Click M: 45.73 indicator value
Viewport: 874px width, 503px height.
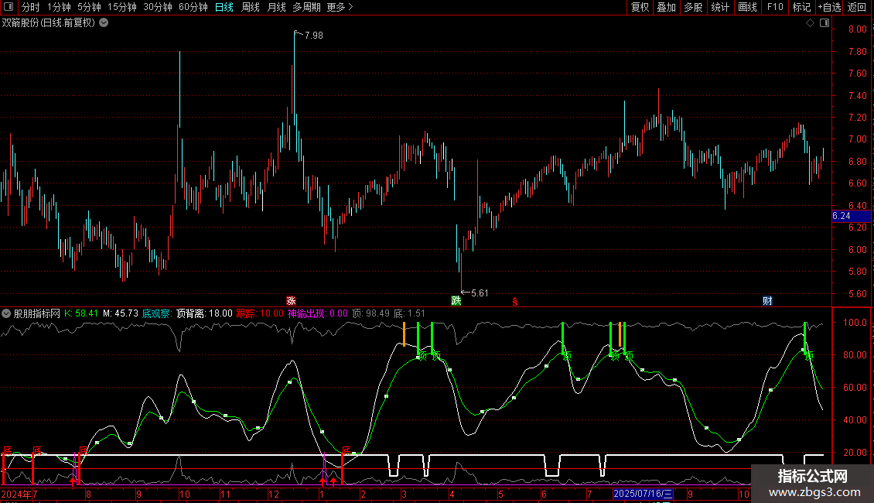121,313
